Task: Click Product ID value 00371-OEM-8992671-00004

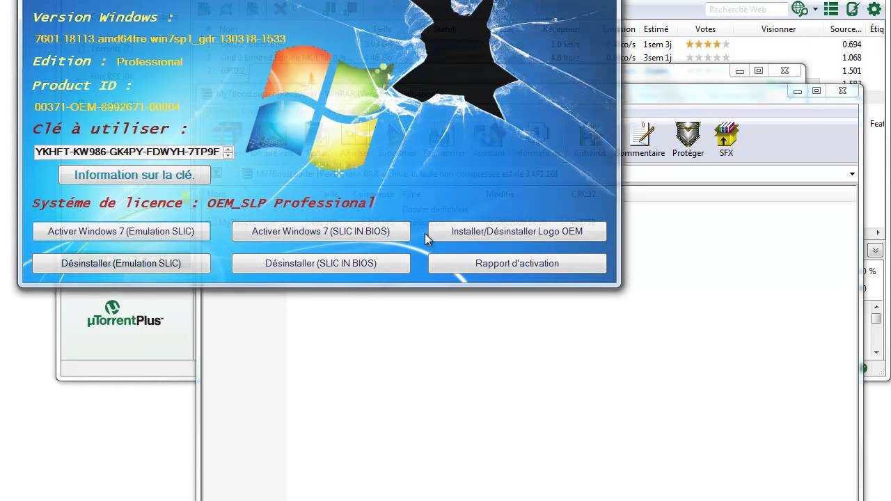Action: (x=107, y=106)
